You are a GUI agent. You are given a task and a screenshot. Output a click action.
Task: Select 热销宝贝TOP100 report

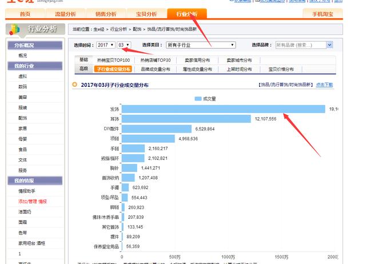pos(113,60)
